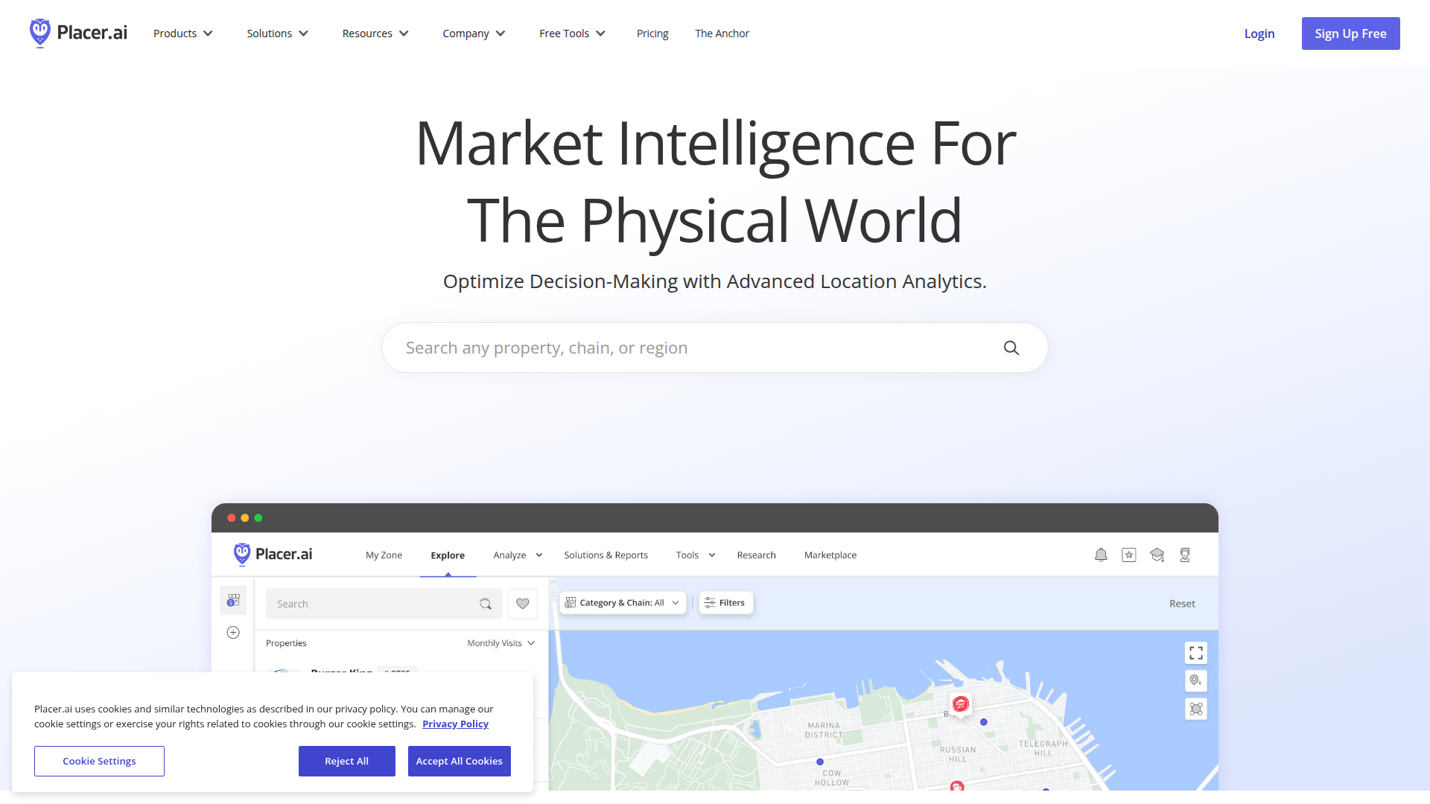
Task: Select the Explore tab
Action: click(x=448, y=555)
